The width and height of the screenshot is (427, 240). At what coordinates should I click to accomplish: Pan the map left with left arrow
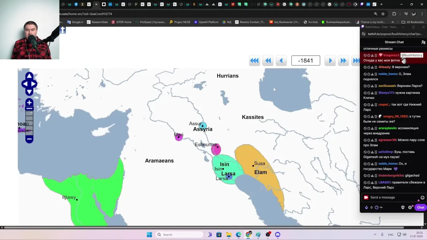point(25,84)
